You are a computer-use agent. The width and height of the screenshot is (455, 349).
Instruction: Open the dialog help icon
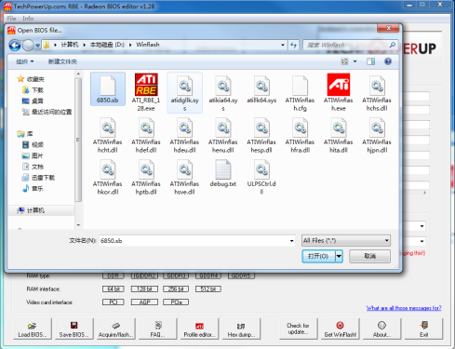point(388,61)
